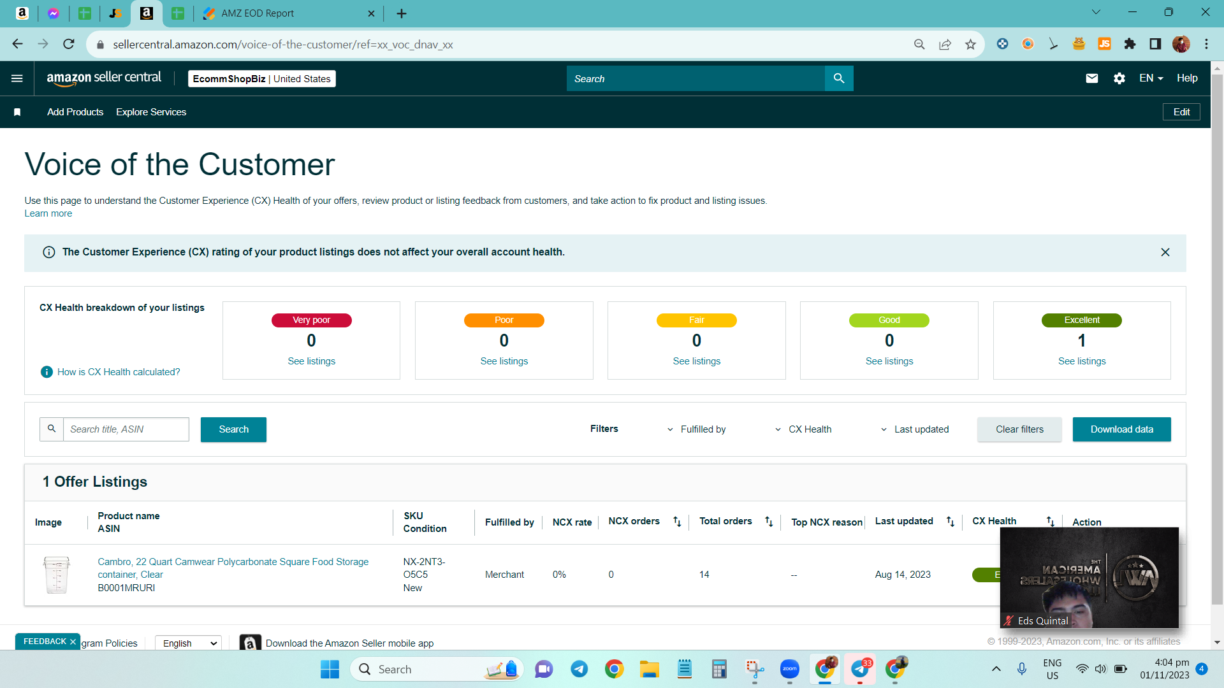Viewport: 1224px width, 688px height.
Task: See listings under Good
Action: point(889,361)
